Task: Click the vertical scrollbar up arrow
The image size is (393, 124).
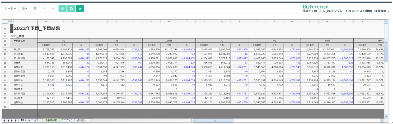Action: [386, 21]
